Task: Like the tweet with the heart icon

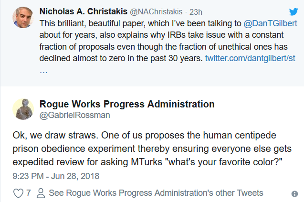Action: pos(18,193)
